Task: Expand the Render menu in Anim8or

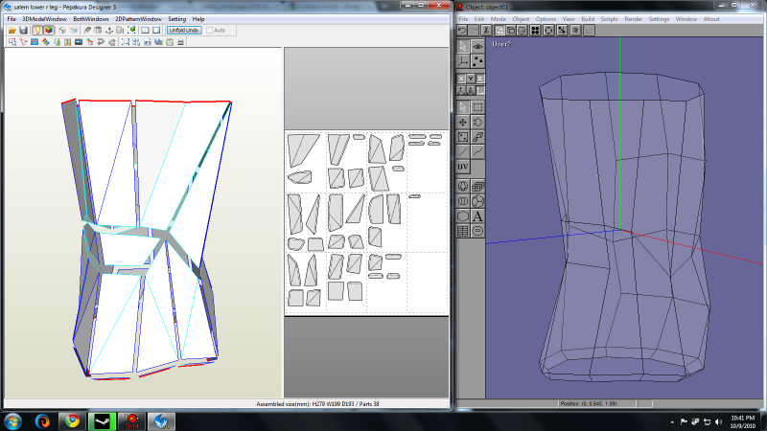Action: [633, 19]
